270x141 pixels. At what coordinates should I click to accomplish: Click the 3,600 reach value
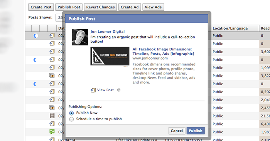click(265, 52)
